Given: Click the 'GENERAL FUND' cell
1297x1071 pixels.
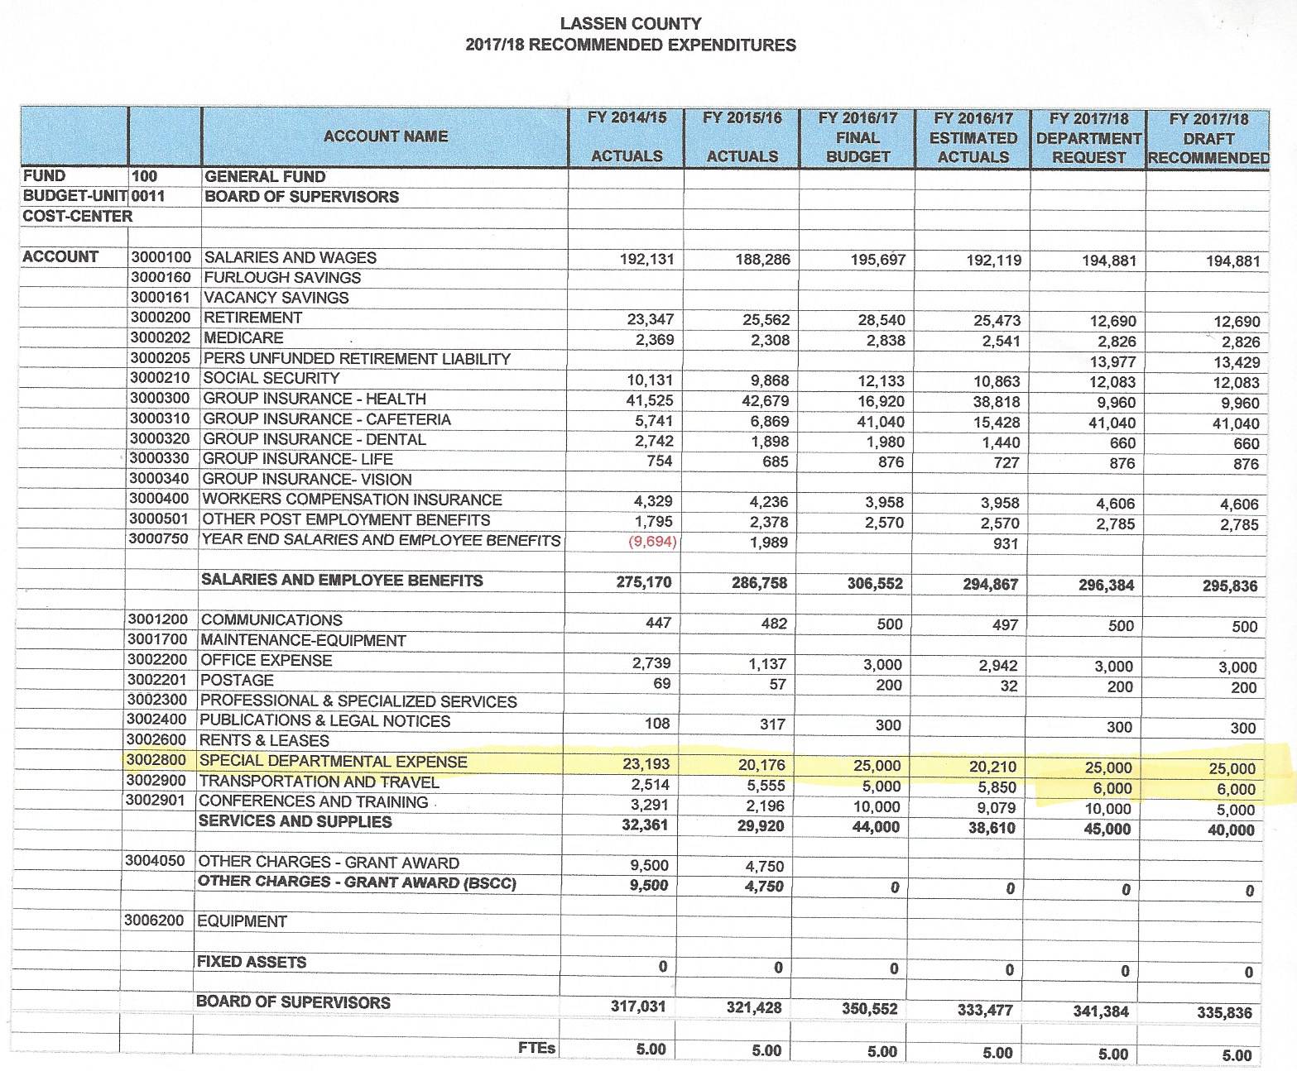Looking at the screenshot, I should (x=265, y=176).
